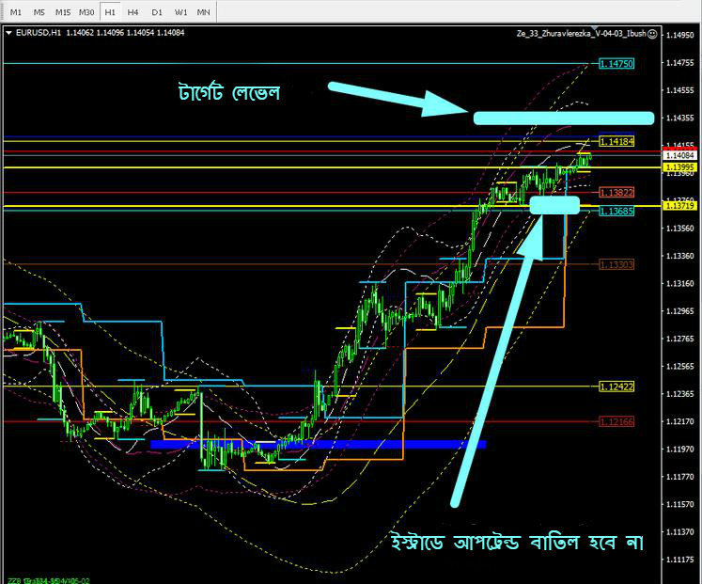Click the EURUSD,H1 OHLC quote text
Screen dimensions: 702x584
click(x=100, y=33)
